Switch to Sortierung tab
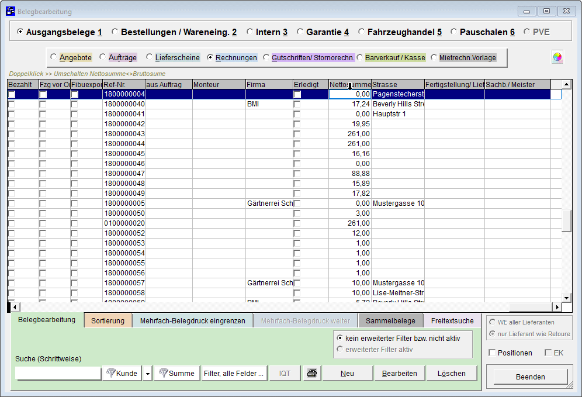The height and width of the screenshot is (397, 582). (x=108, y=321)
